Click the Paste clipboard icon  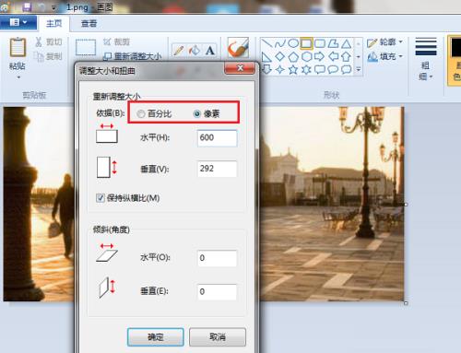18,48
